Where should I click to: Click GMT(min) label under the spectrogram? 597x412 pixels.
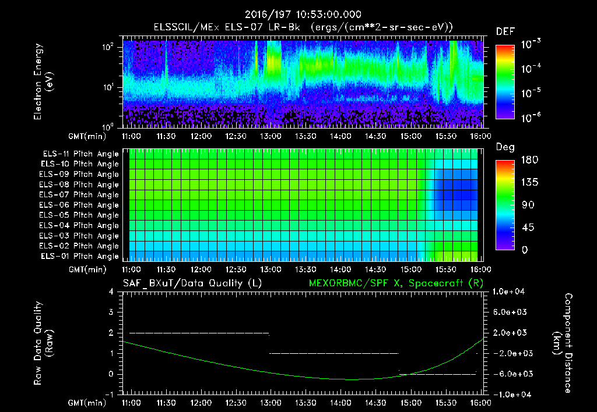(87, 136)
